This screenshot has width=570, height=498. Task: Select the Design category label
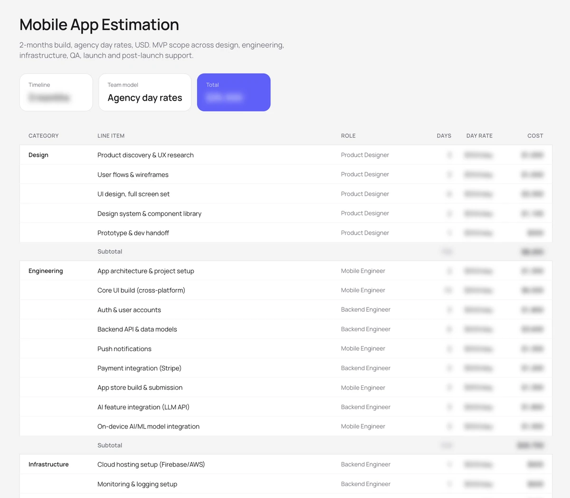point(38,155)
